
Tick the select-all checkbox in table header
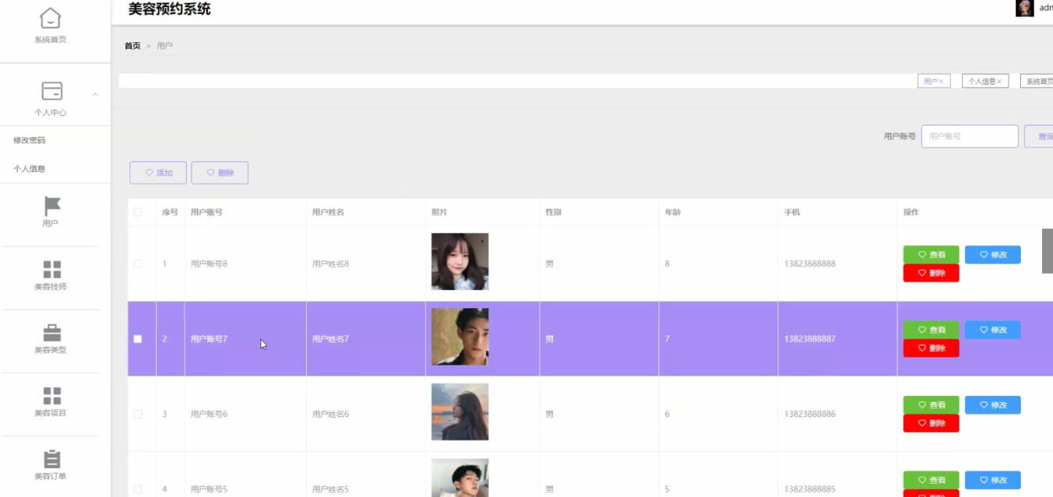138,212
